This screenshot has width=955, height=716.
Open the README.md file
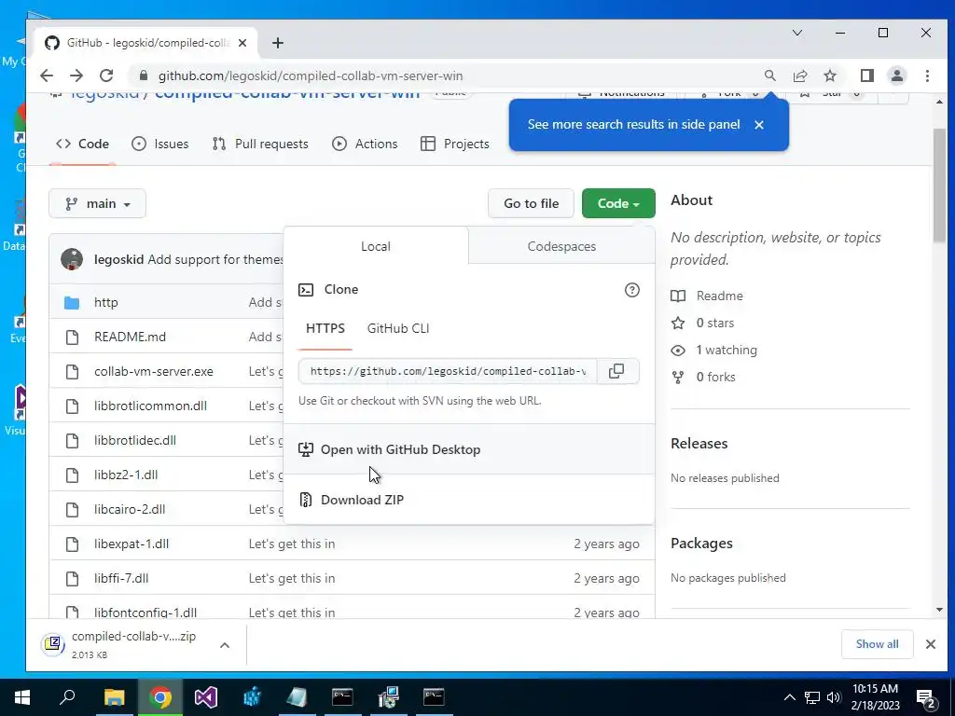tap(130, 337)
